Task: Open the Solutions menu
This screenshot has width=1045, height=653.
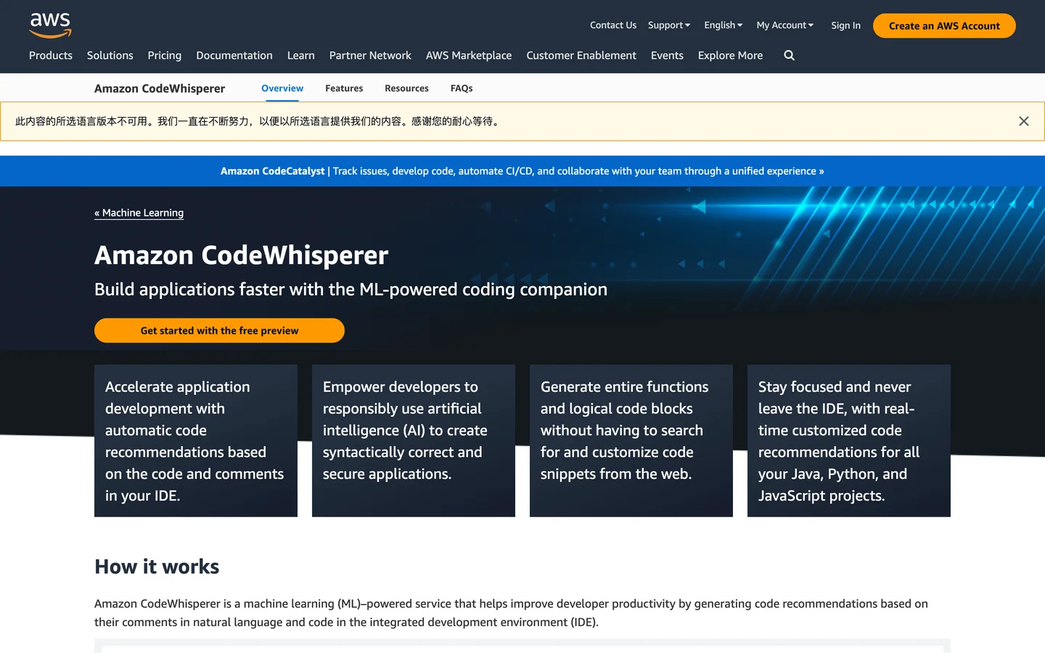Action: 110,55
